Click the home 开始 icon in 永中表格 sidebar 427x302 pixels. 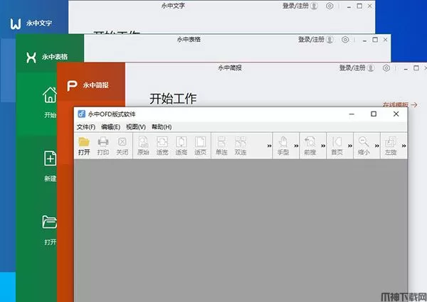50,95
